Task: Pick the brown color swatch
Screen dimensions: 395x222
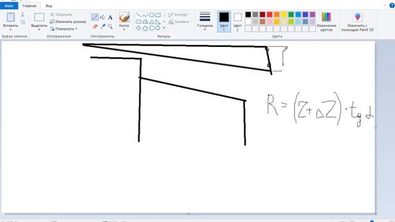Action: click(x=262, y=22)
